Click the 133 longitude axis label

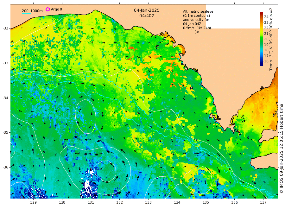point(148,202)
